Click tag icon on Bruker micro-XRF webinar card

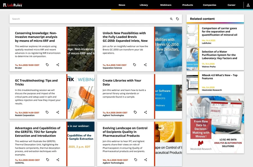click(x=47, y=65)
